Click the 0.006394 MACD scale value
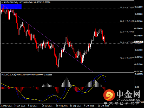This screenshot has width=144, height=108. (x=139, y=74)
